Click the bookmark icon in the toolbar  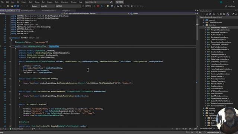point(132,6)
